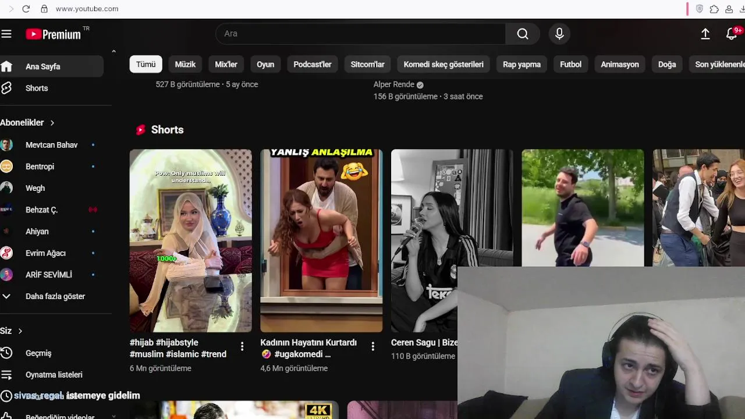
Task: Click the Oynatma listeleri icon
Action: click(6, 375)
